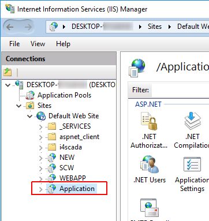The image size is (209, 221).
Task: Click the connect green arrow icon in Connections toolbar
Action: click(8, 72)
